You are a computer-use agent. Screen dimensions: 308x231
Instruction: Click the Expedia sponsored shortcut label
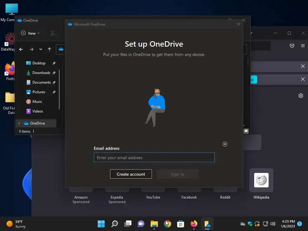point(117,199)
